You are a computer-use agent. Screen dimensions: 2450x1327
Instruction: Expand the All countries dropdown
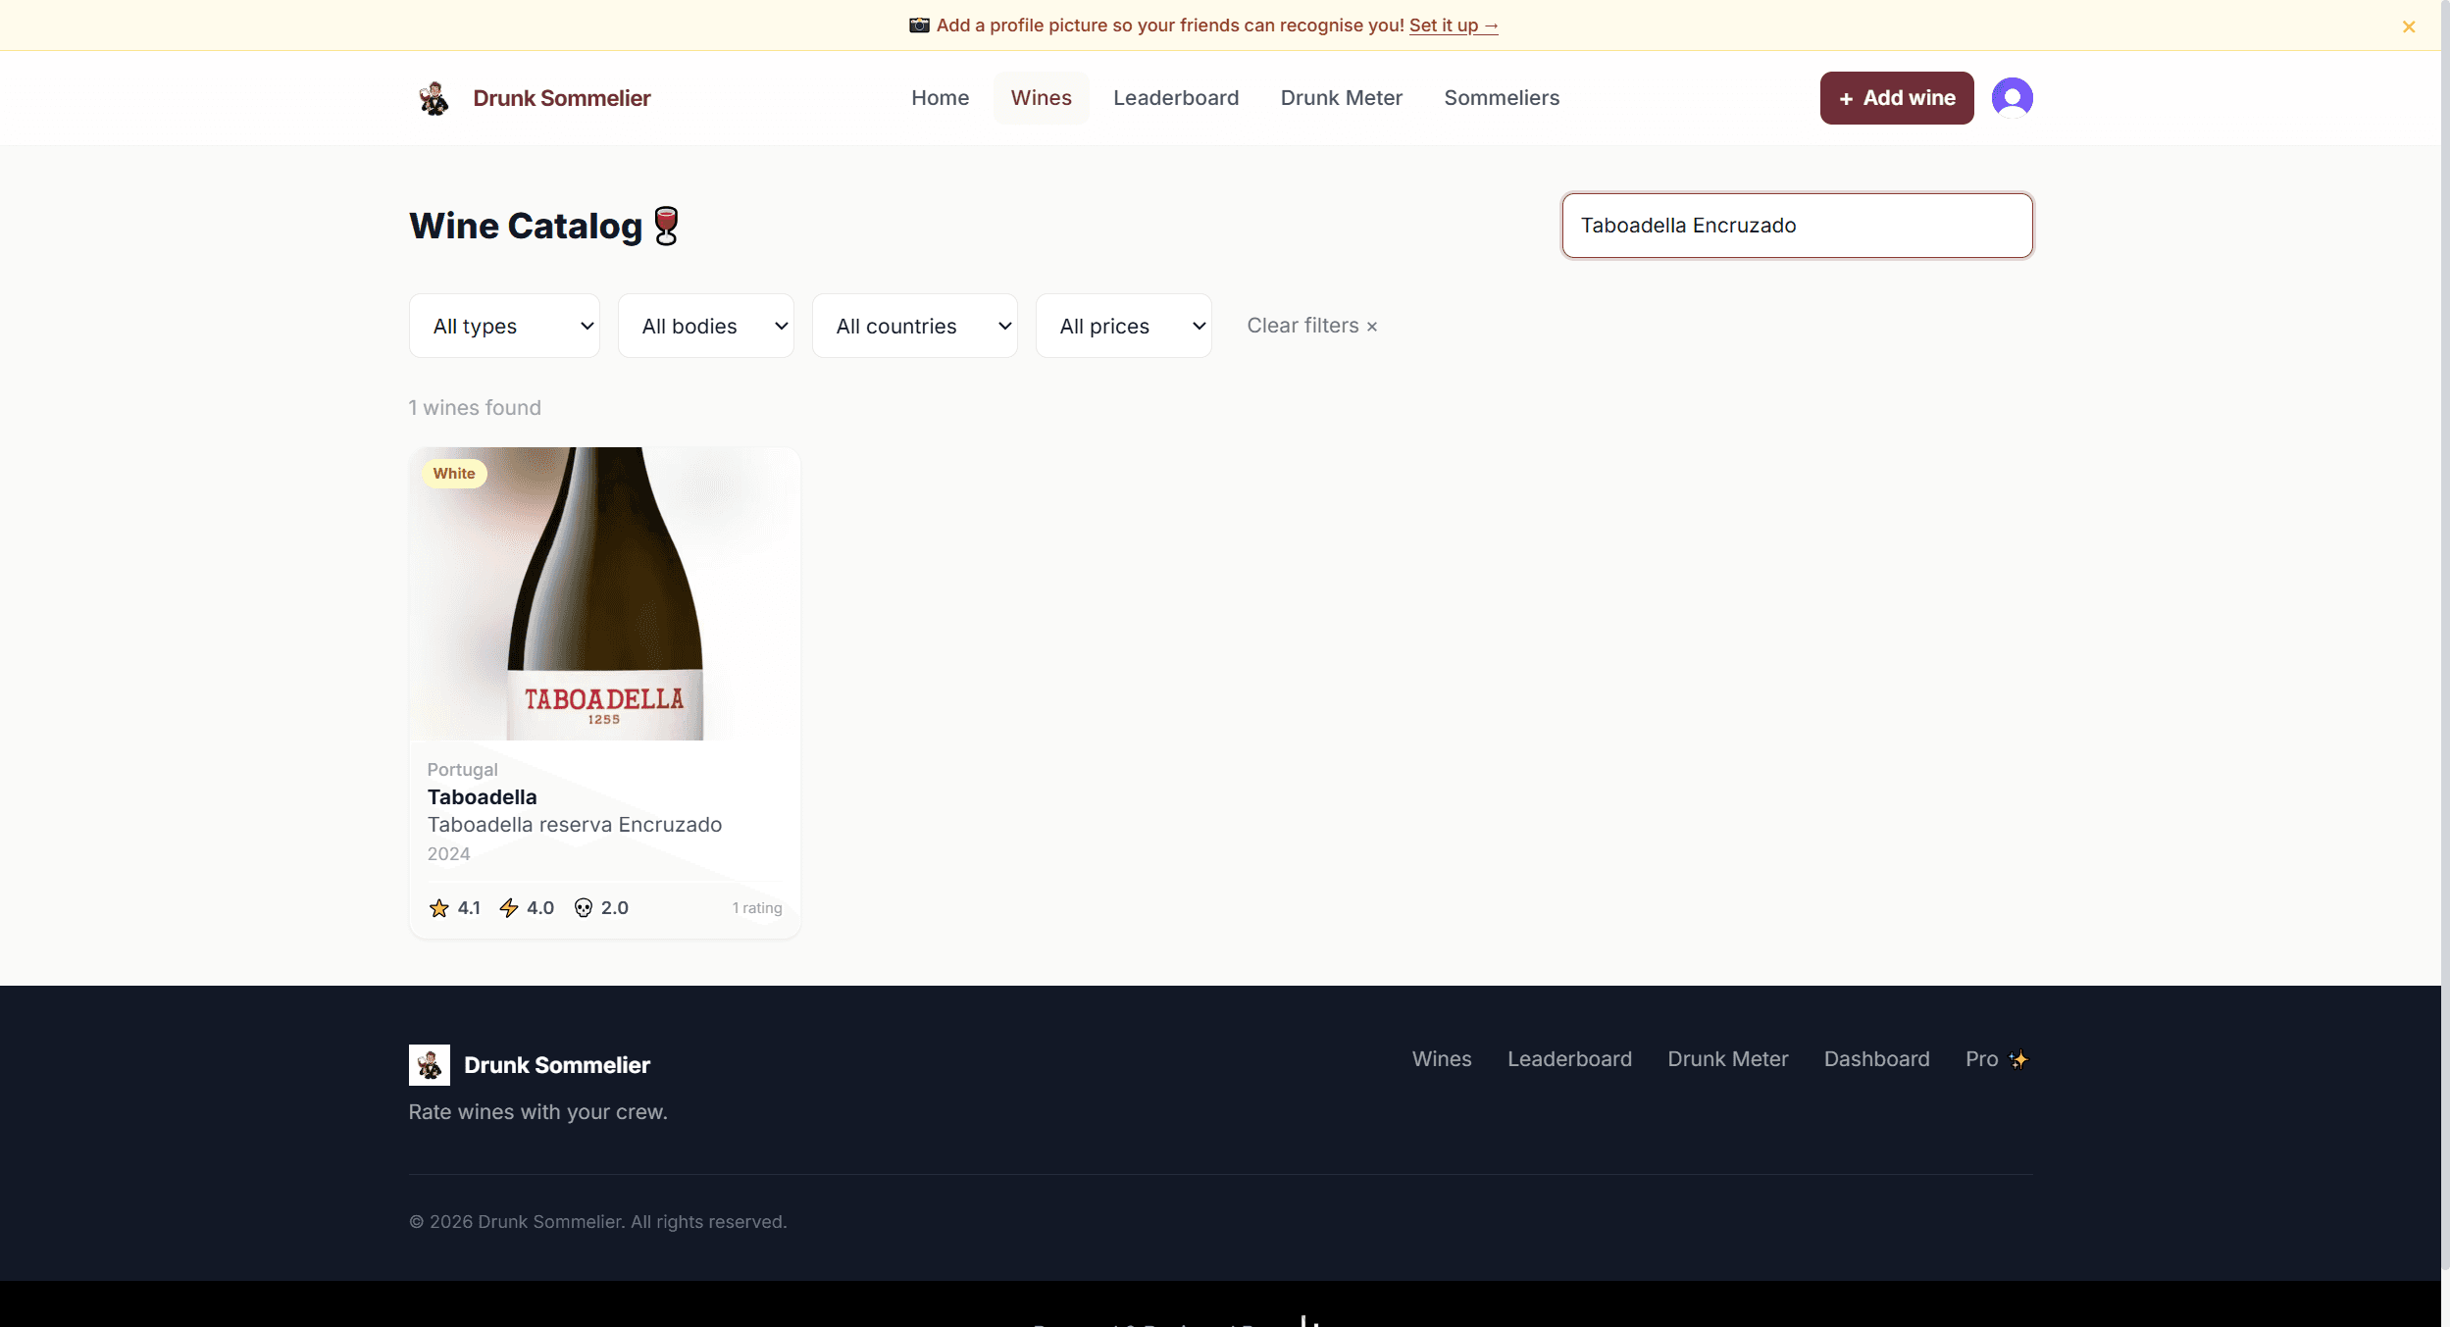tap(914, 326)
